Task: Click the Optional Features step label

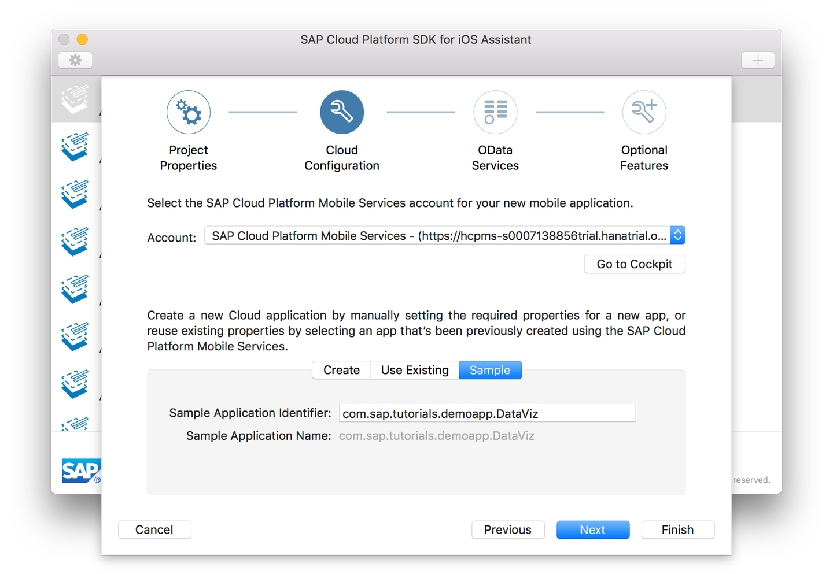Action: click(x=644, y=158)
